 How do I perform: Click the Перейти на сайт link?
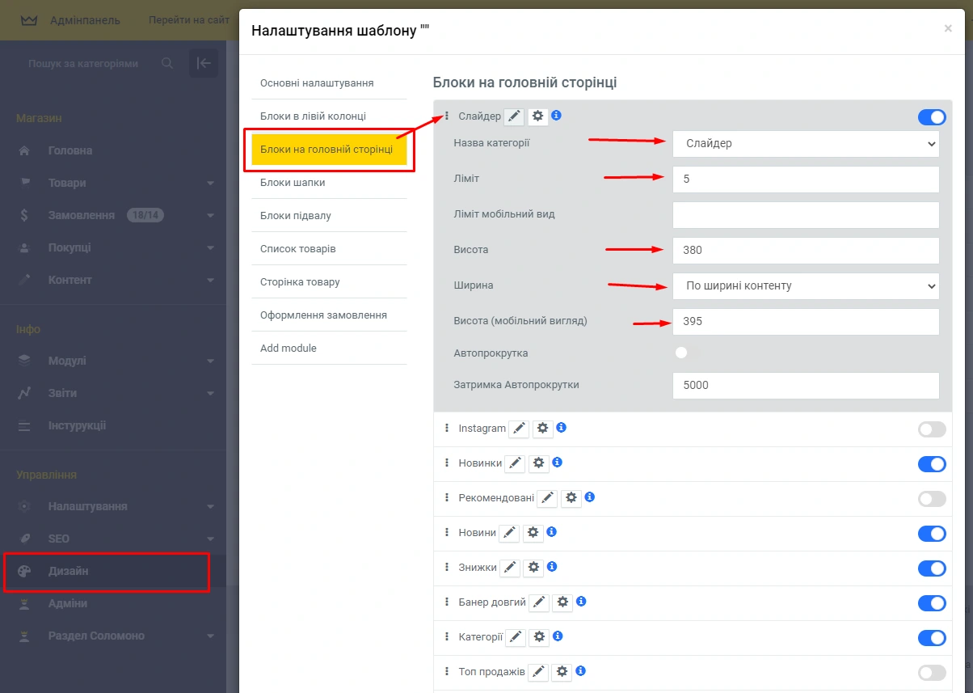(188, 20)
